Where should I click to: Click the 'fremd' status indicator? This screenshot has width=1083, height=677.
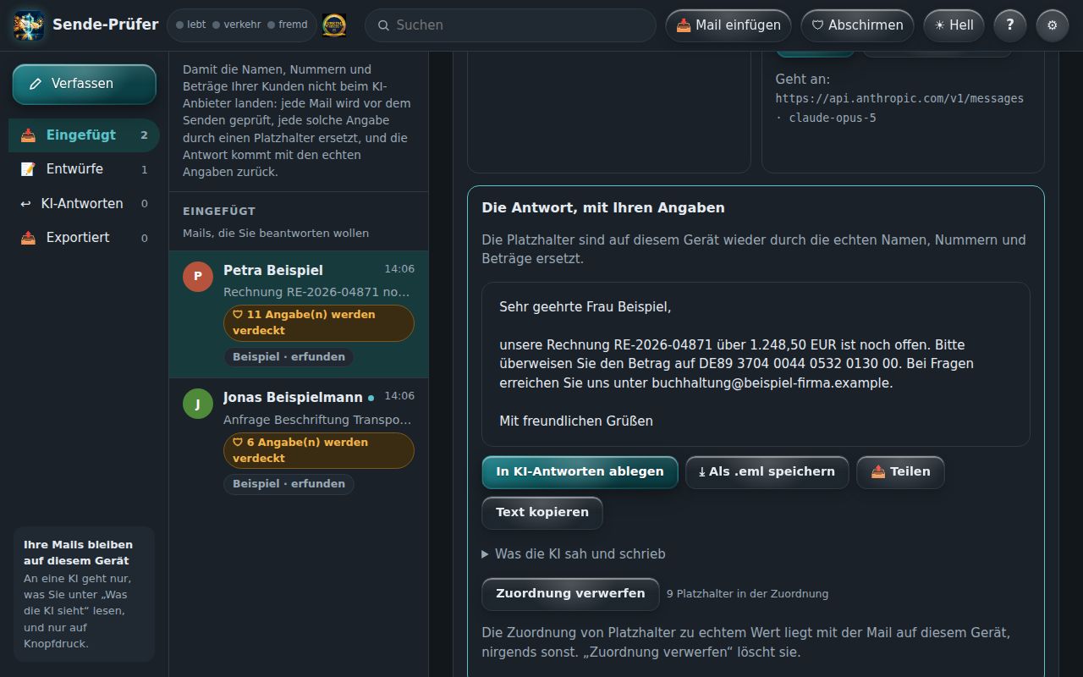(288, 25)
